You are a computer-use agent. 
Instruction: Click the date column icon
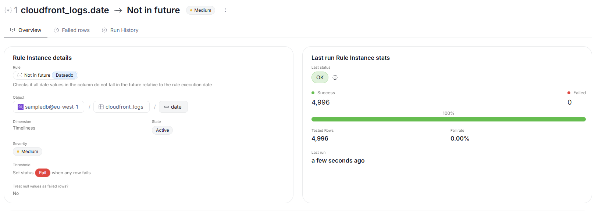point(167,107)
